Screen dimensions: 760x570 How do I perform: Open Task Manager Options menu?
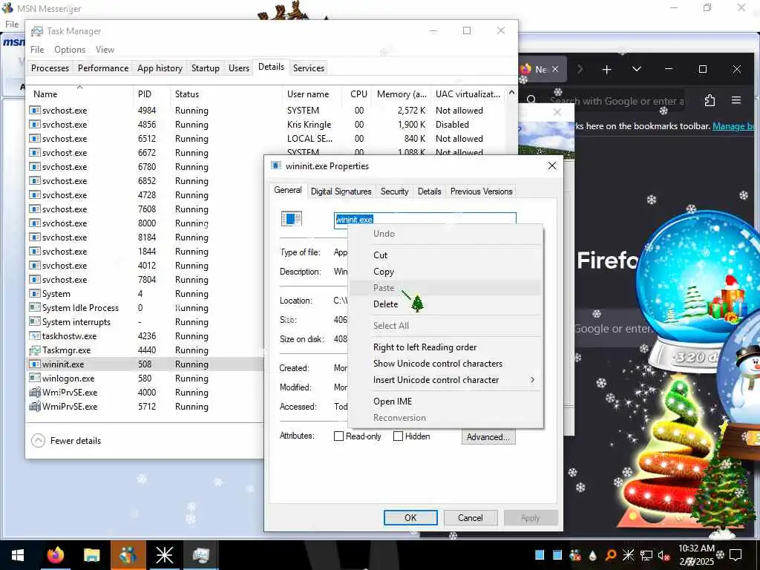(x=70, y=50)
